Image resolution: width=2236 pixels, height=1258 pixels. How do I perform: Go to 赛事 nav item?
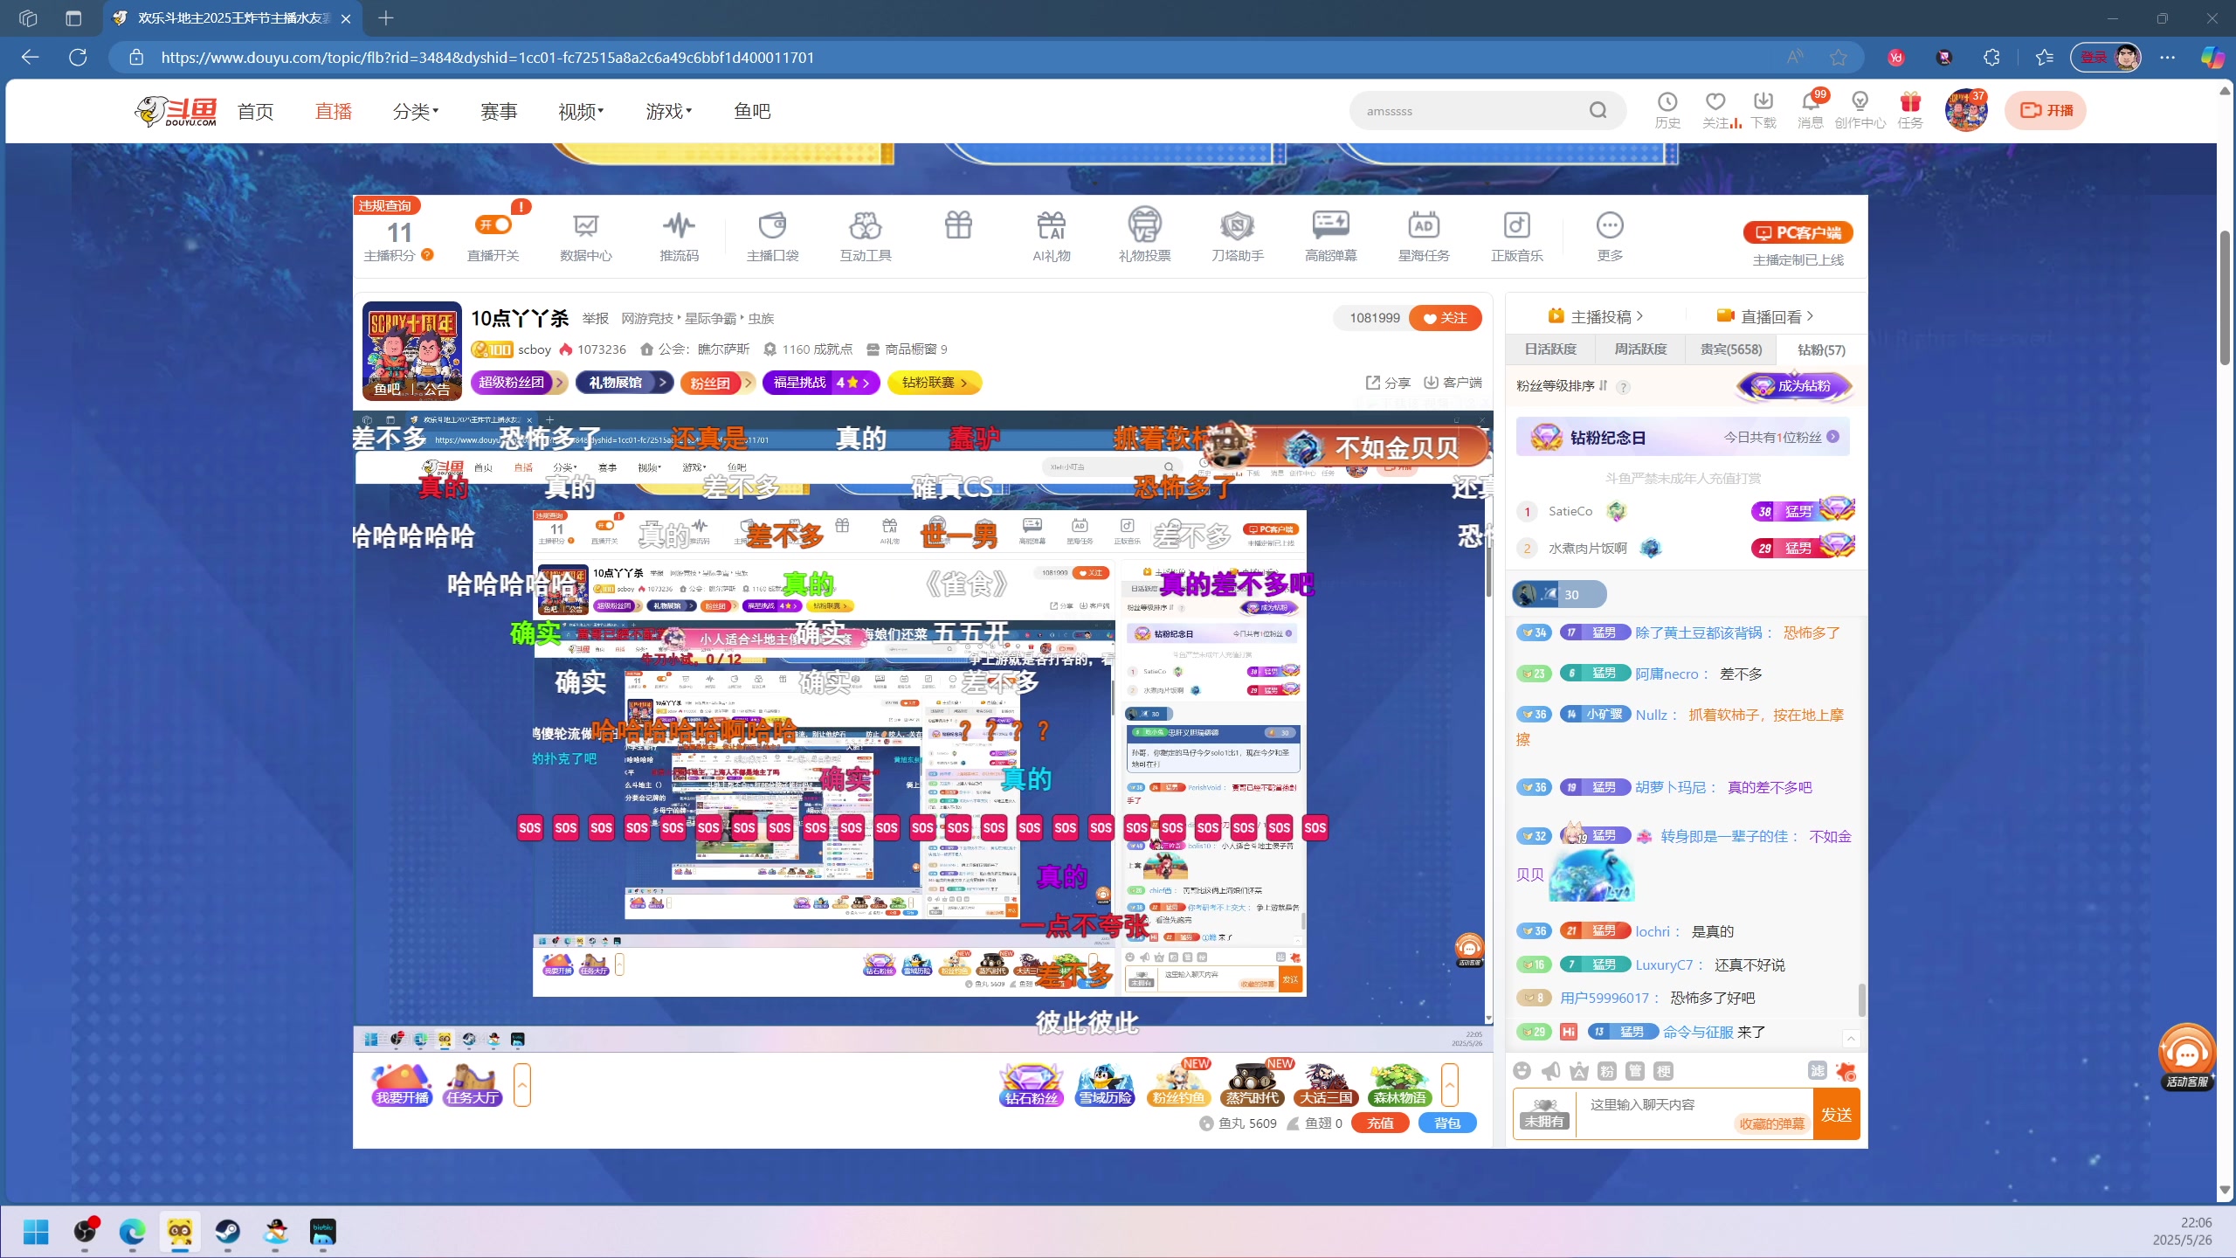click(x=499, y=112)
